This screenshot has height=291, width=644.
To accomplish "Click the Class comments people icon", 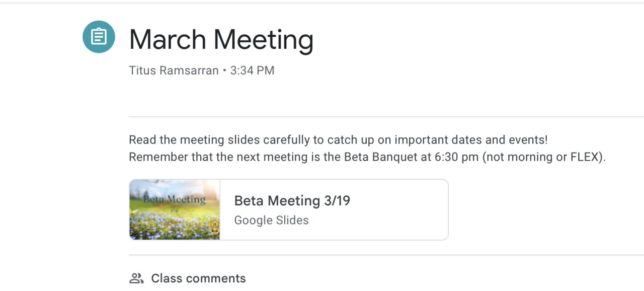I will pos(136,278).
